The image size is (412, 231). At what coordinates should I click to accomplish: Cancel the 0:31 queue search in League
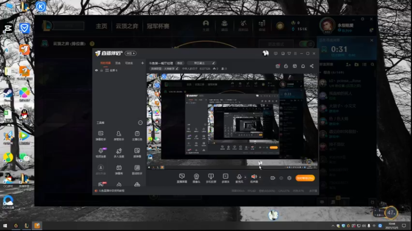(x=371, y=41)
